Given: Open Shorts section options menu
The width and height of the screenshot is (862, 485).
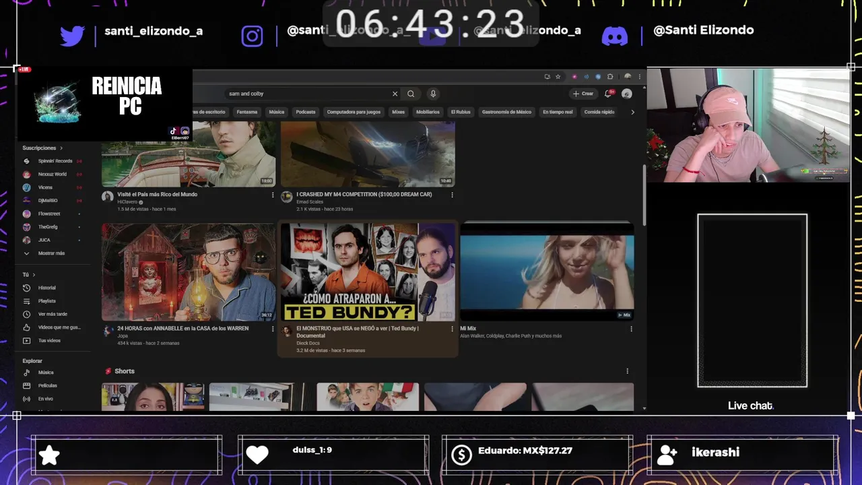Looking at the screenshot, I should 627,371.
